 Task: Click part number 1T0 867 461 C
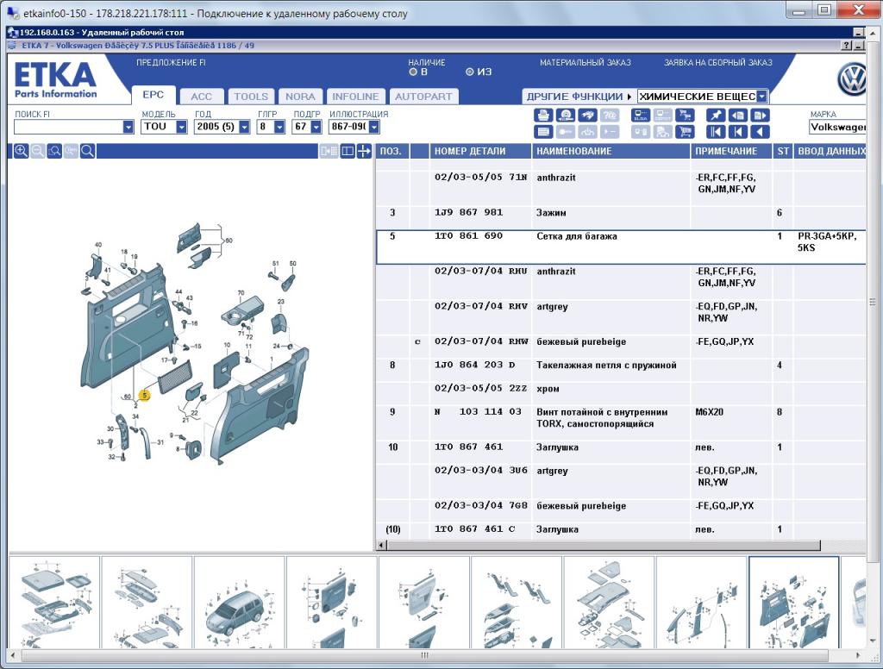475,528
